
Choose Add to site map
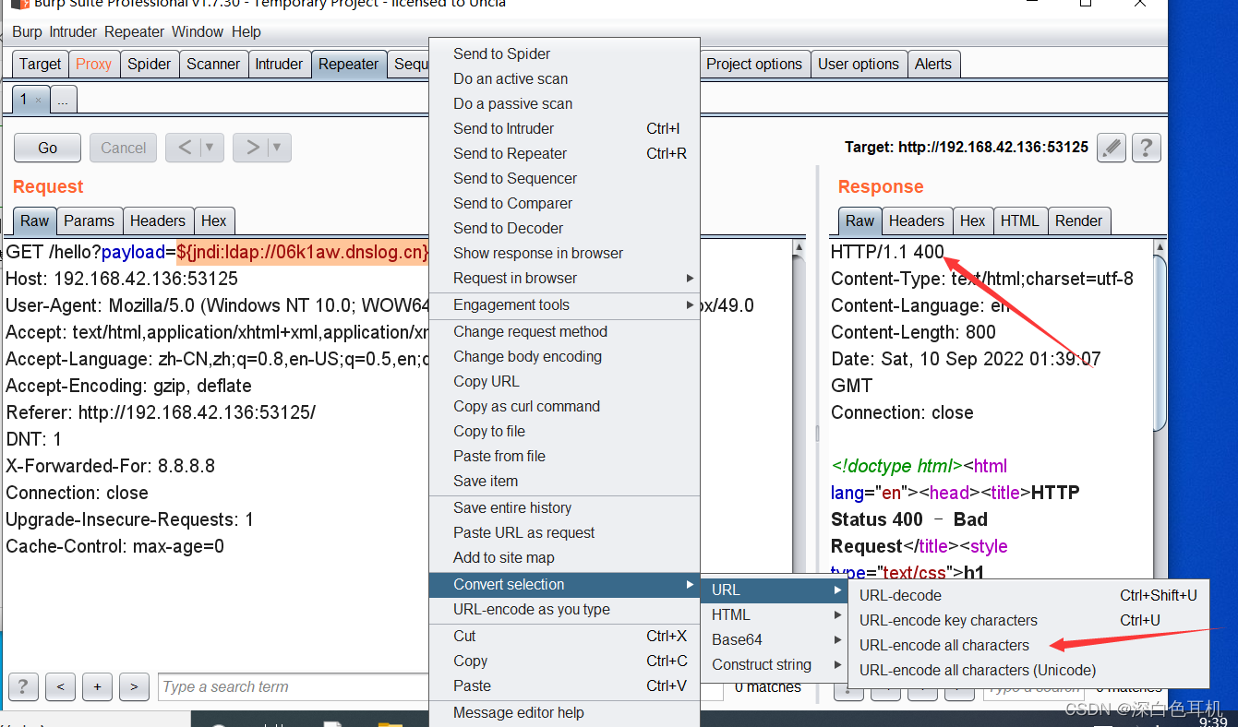point(565,557)
